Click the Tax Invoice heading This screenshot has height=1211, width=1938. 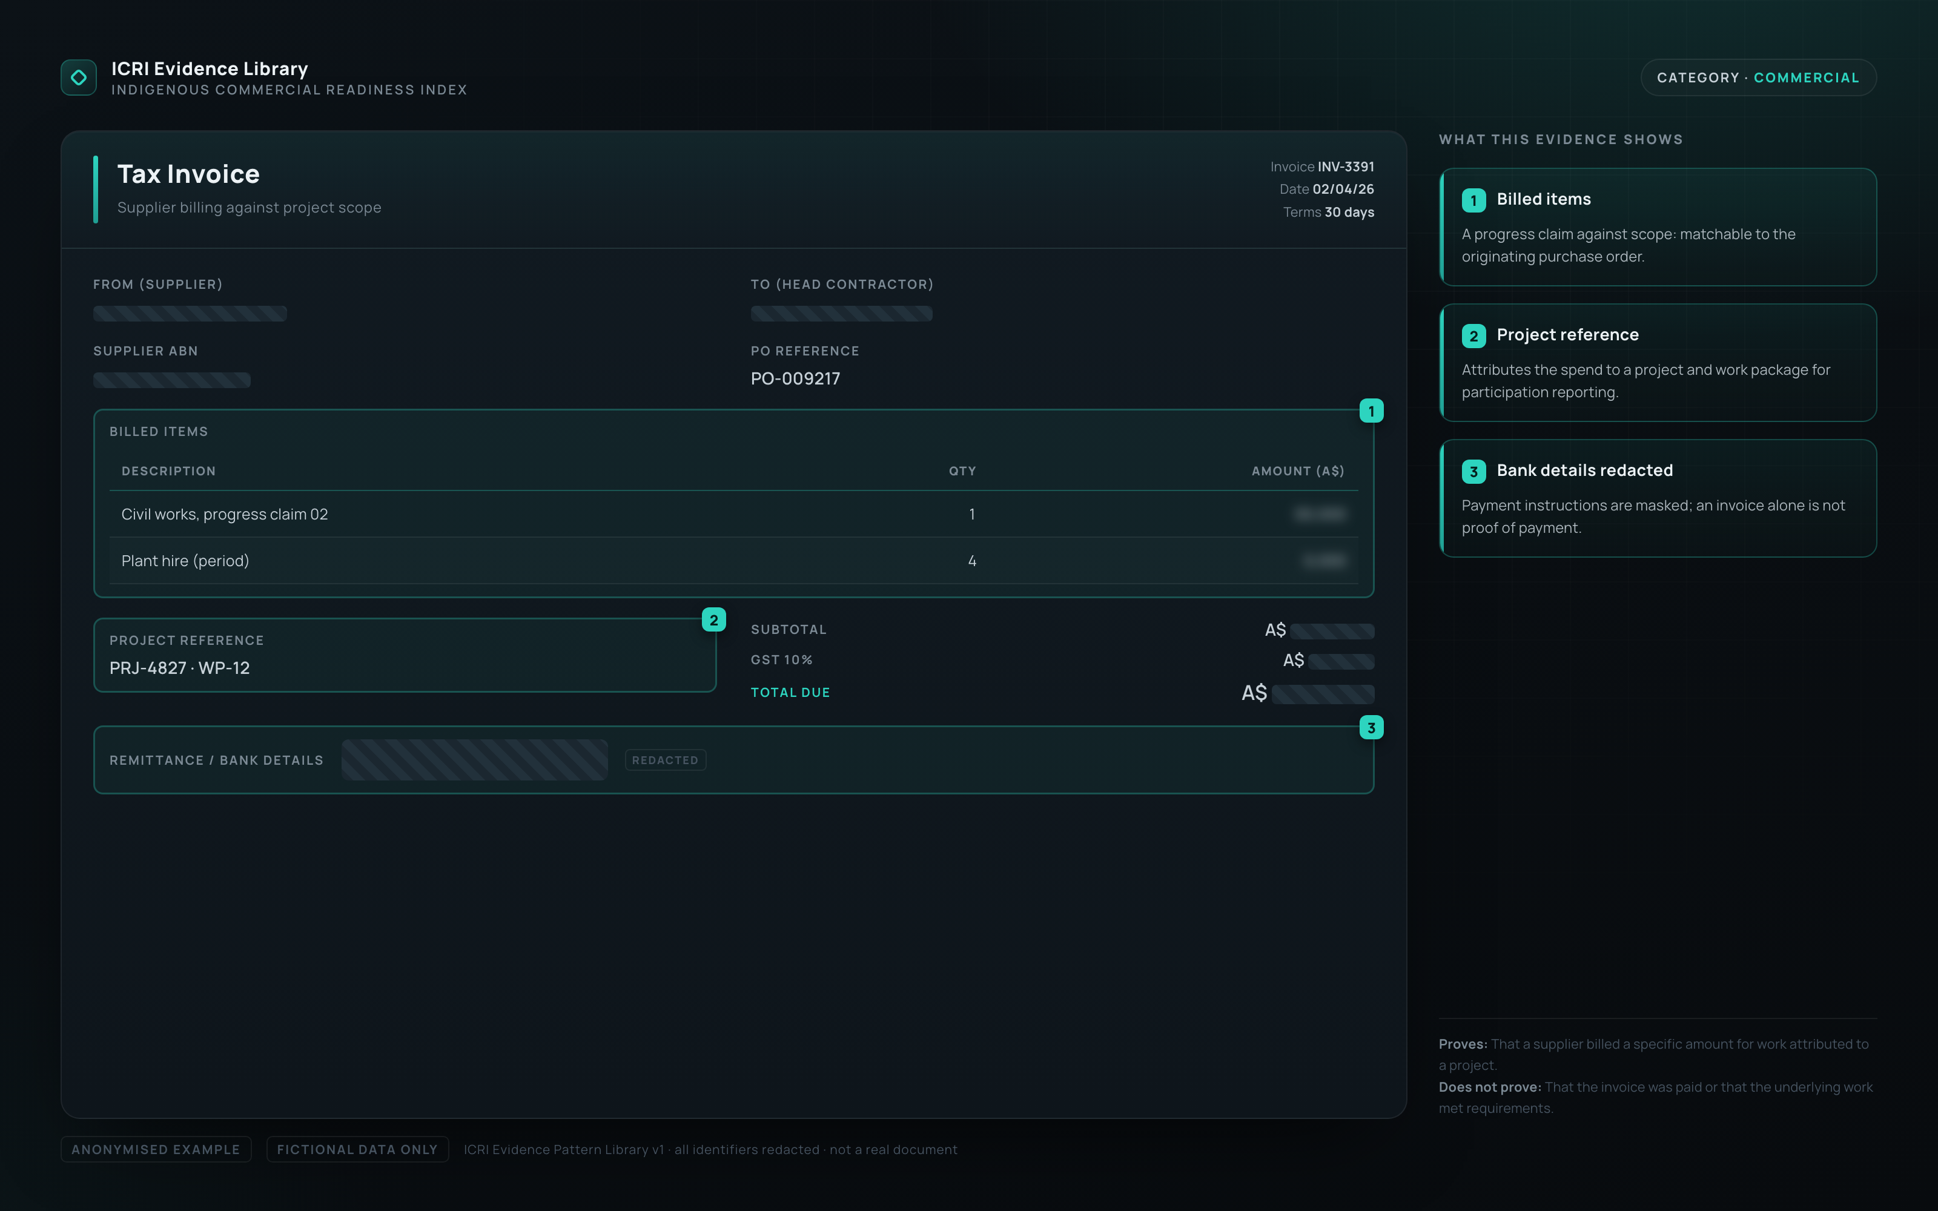188,174
